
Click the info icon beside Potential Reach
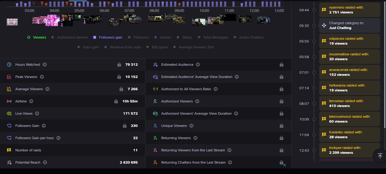(x=45, y=162)
